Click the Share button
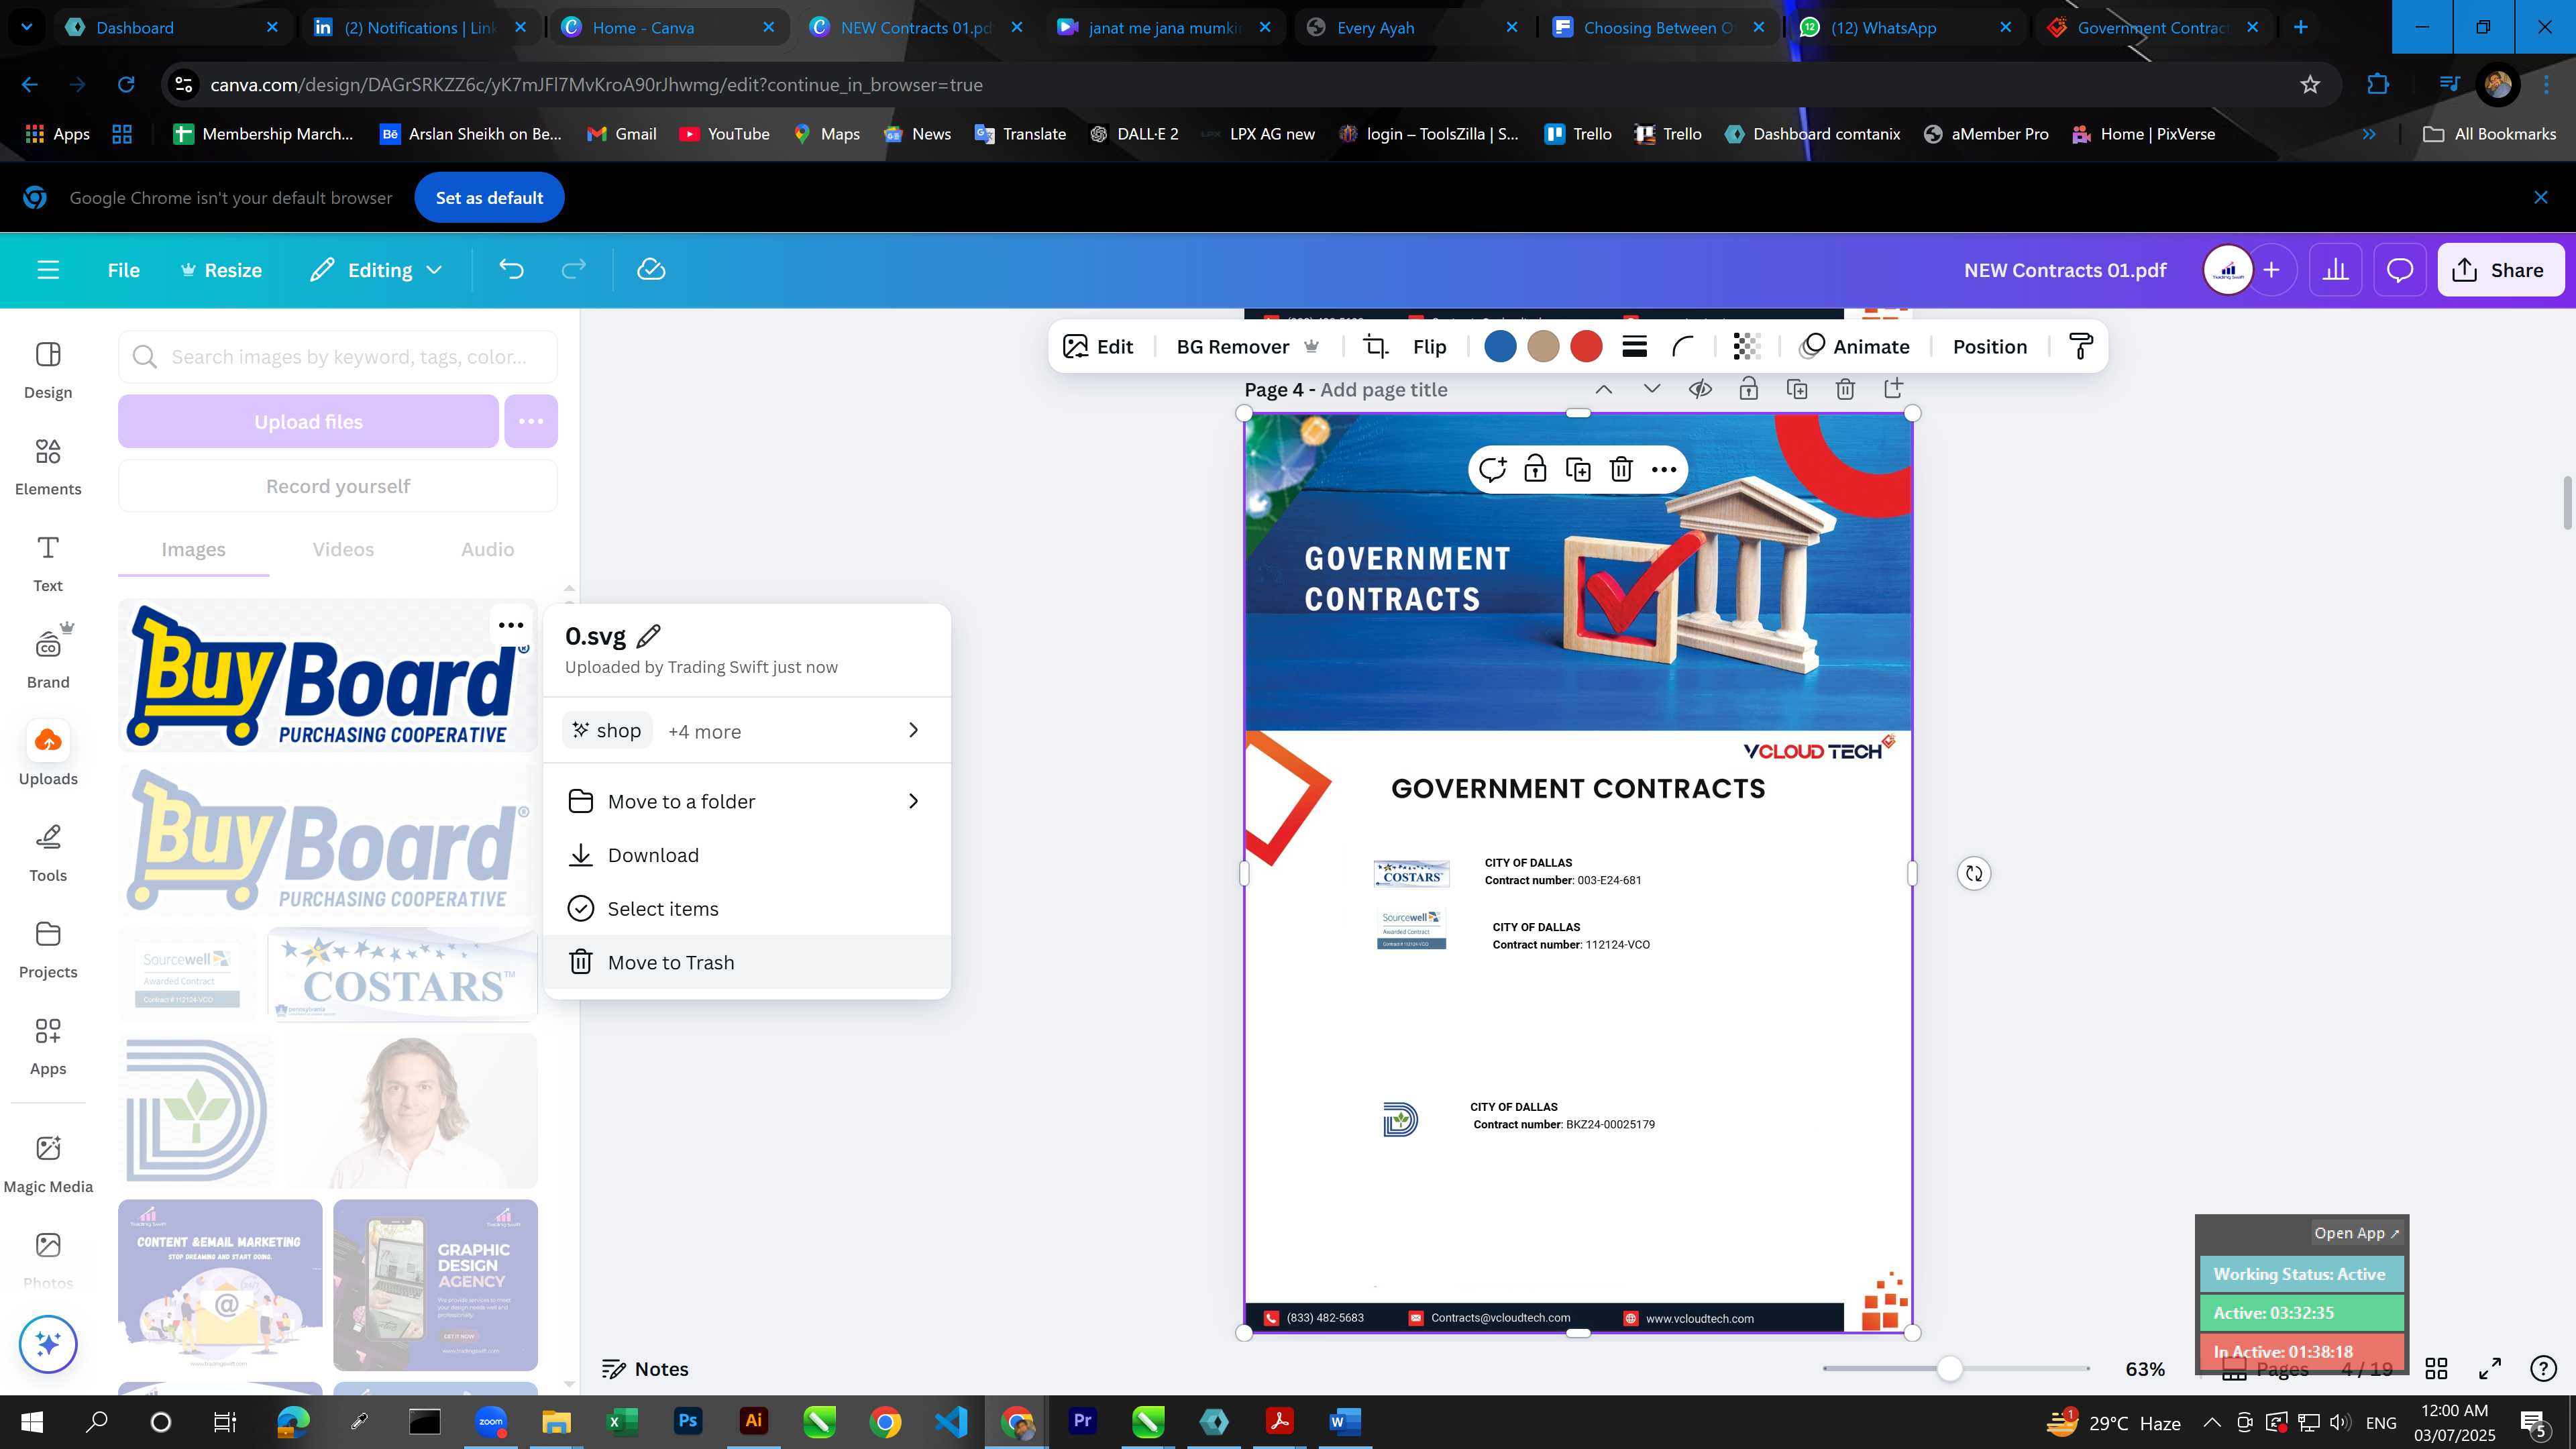The width and height of the screenshot is (2576, 1449). (x=2500, y=270)
